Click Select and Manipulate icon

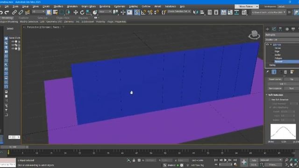[123, 13]
